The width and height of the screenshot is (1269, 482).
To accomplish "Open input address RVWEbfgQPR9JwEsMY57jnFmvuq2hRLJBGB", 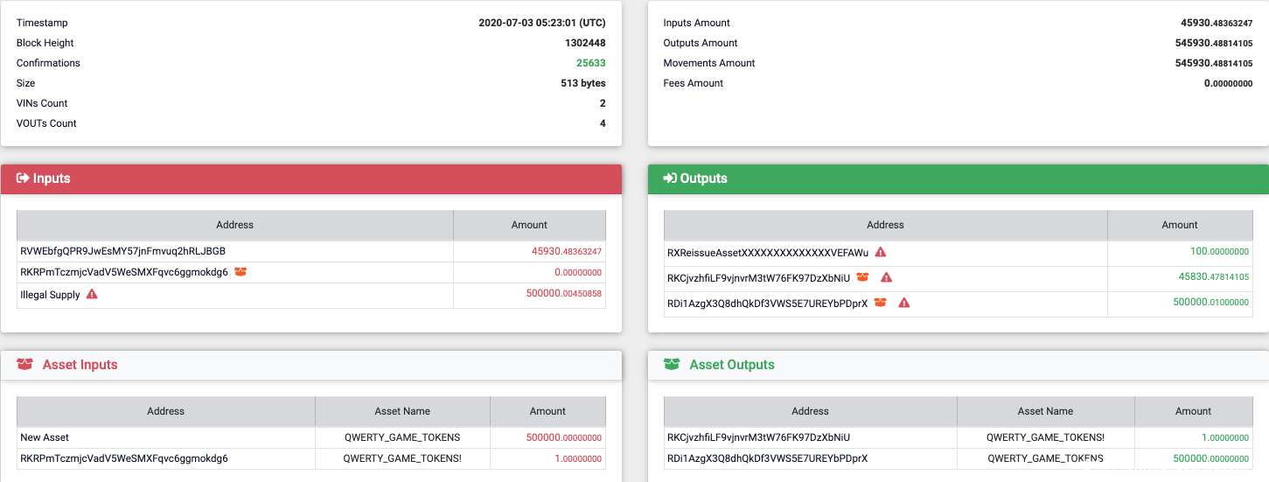I will coord(122,251).
